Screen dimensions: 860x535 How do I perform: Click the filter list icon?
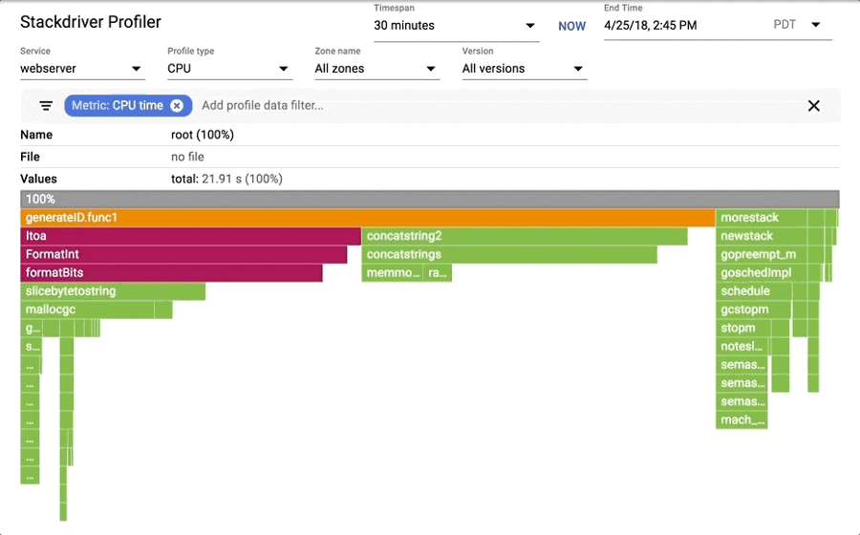point(46,106)
